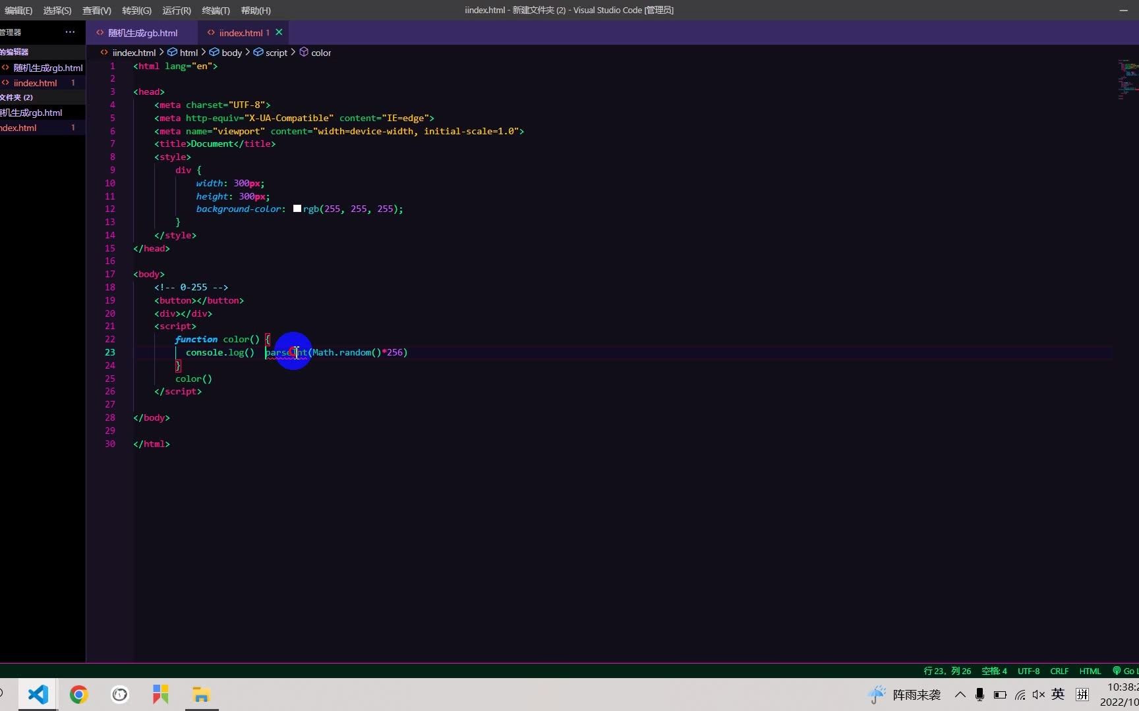Click the <!-- 0-255 --> comment
Viewport: 1139px width, 711px height.
point(191,287)
